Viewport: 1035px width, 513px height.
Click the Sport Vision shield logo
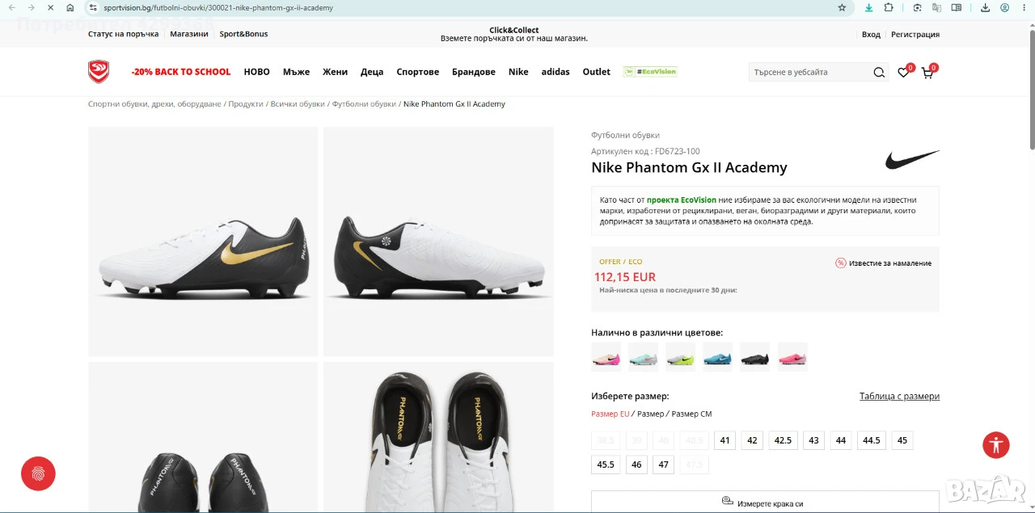pyautogui.click(x=99, y=72)
